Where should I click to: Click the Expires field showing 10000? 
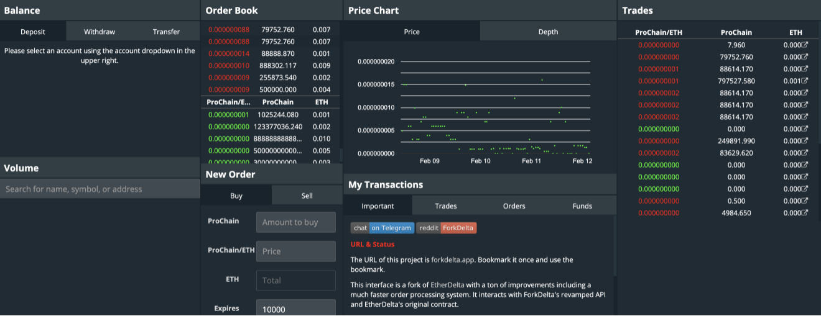pos(296,309)
